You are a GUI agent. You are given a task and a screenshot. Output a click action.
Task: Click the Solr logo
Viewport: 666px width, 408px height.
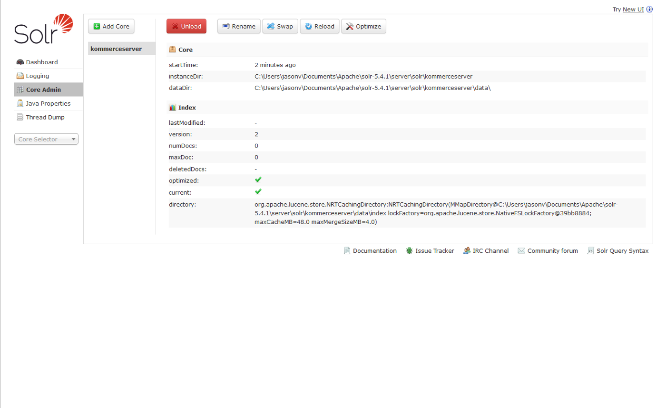44,29
